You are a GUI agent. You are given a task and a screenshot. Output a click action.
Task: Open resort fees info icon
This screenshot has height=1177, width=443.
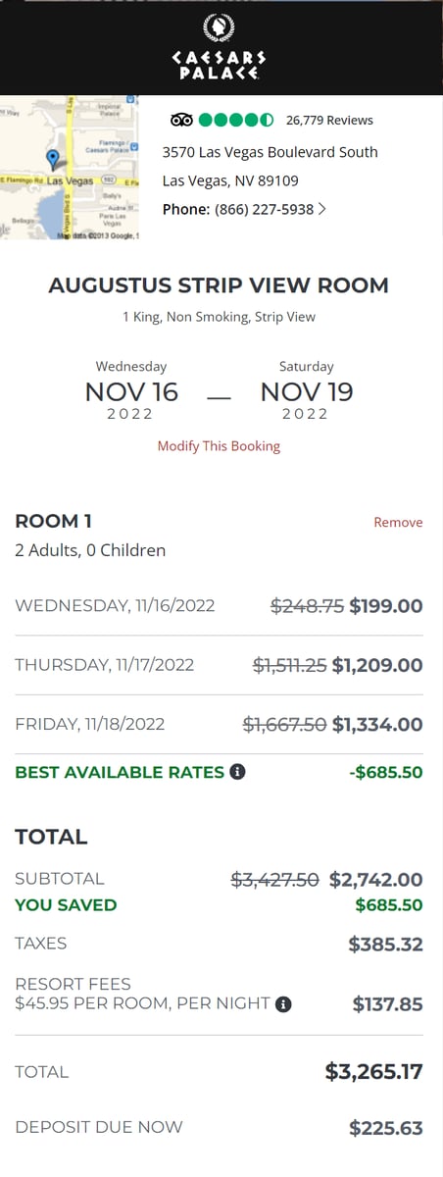pyautogui.click(x=283, y=1004)
